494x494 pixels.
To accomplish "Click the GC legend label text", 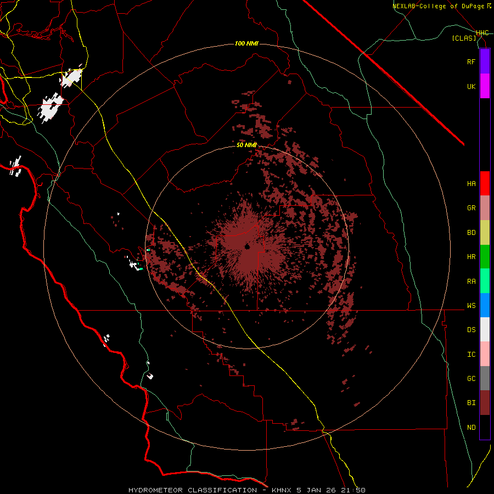I will pos(471,378).
